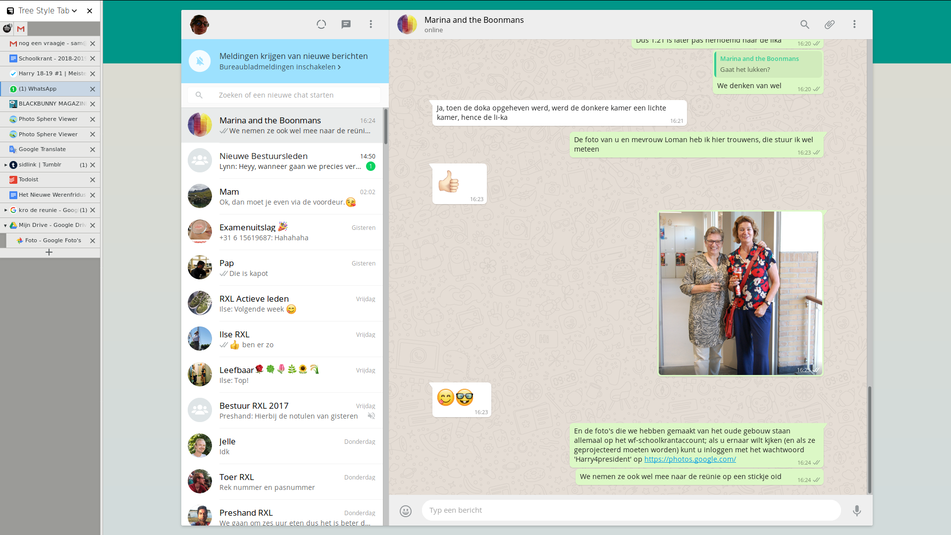The image size is (951, 535).
Task: Expand the kro de reunie tab tree
Action: [5, 210]
